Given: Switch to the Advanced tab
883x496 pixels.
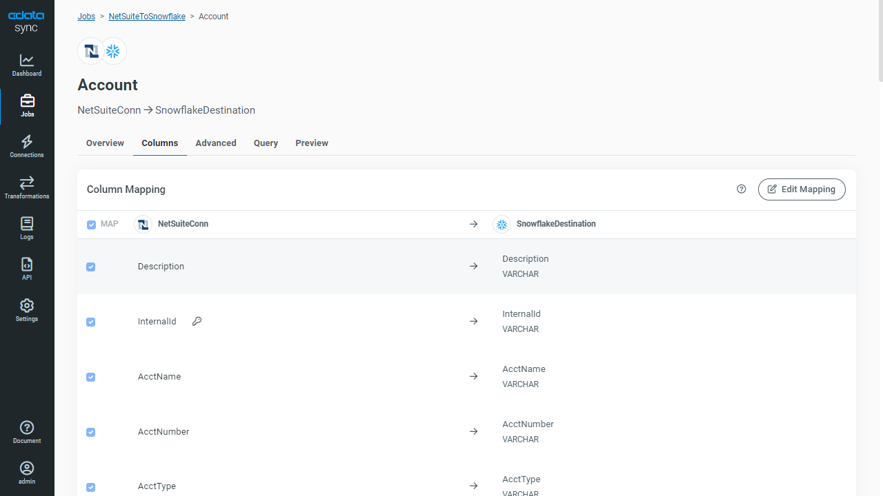Looking at the screenshot, I should [216, 143].
